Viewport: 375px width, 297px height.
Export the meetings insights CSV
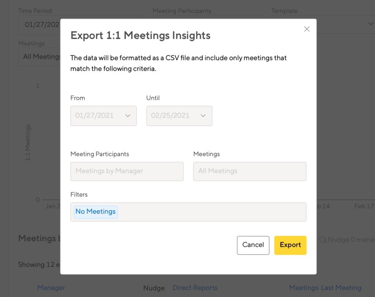point(290,245)
